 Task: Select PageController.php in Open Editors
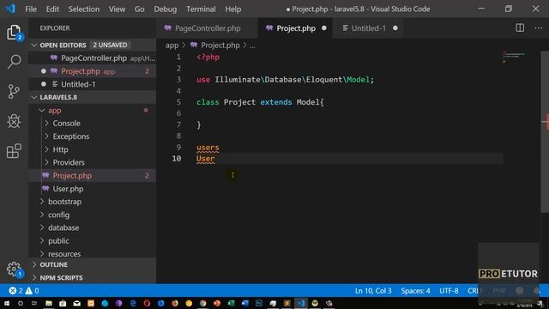pos(93,58)
